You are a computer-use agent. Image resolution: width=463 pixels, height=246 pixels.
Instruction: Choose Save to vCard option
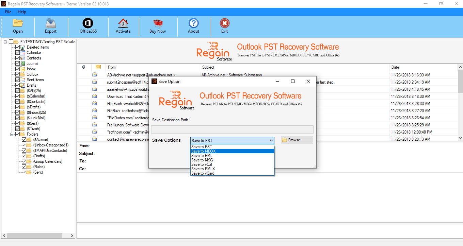point(232,173)
